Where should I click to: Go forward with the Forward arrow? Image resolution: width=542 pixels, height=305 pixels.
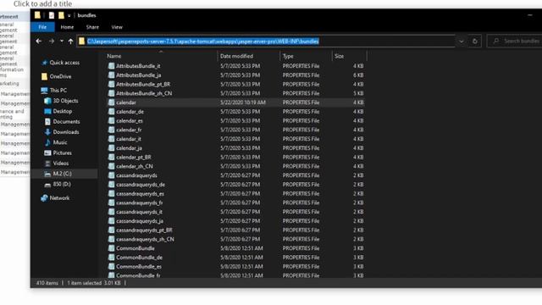tap(52, 42)
